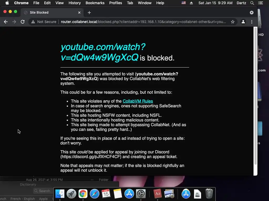Click the Not Secure warning indicator
The image size is (269, 201).
tap(44, 22)
